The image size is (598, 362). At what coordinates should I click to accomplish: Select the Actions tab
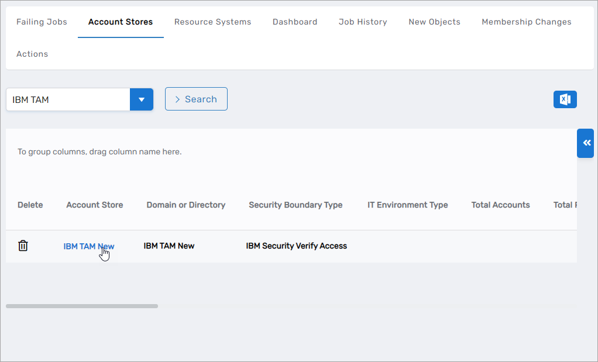point(32,54)
